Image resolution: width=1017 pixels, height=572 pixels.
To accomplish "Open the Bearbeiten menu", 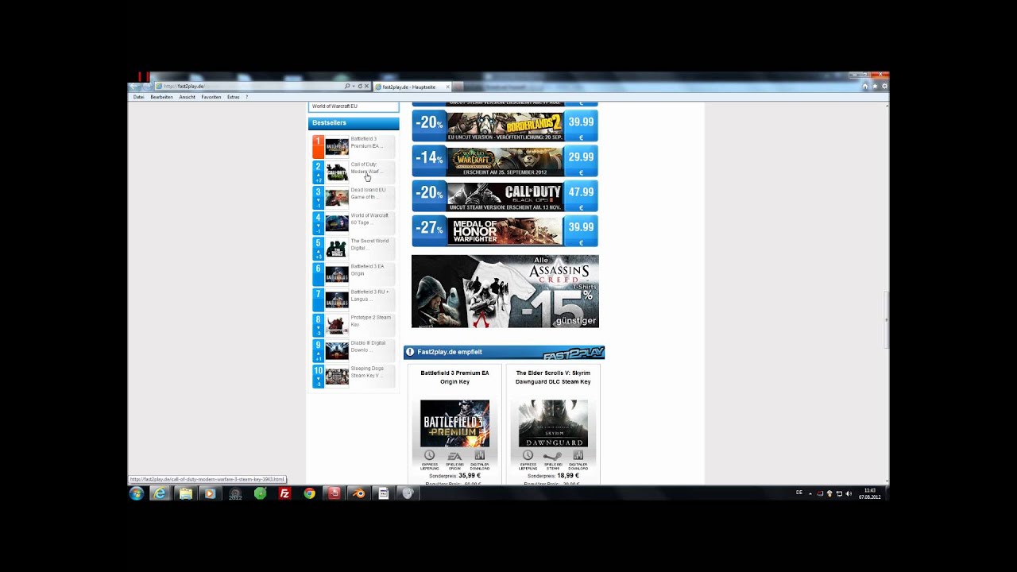I will pos(161,97).
